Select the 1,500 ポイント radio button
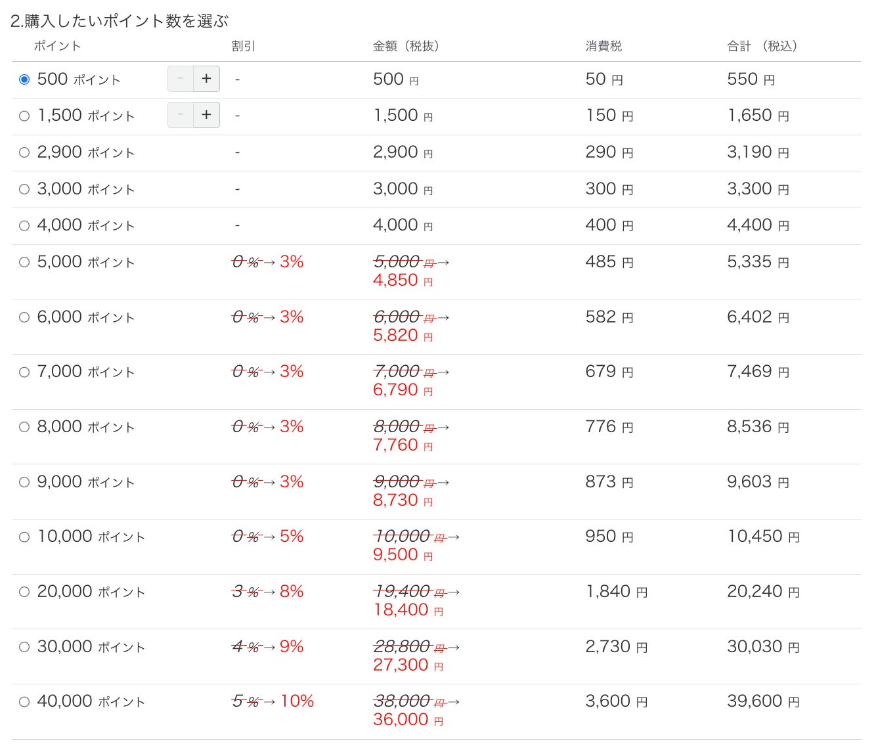 [24, 116]
